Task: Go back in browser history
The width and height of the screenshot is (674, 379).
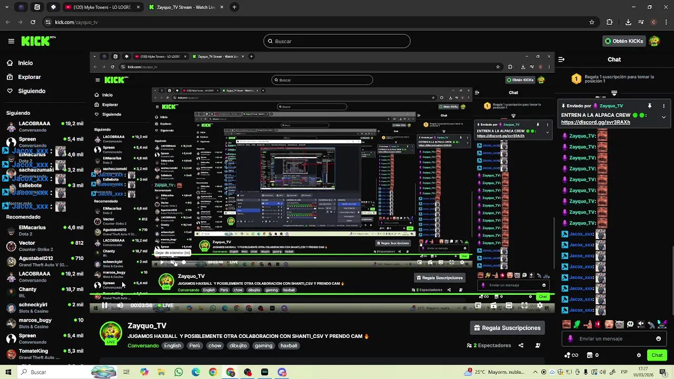Action: coord(7,22)
